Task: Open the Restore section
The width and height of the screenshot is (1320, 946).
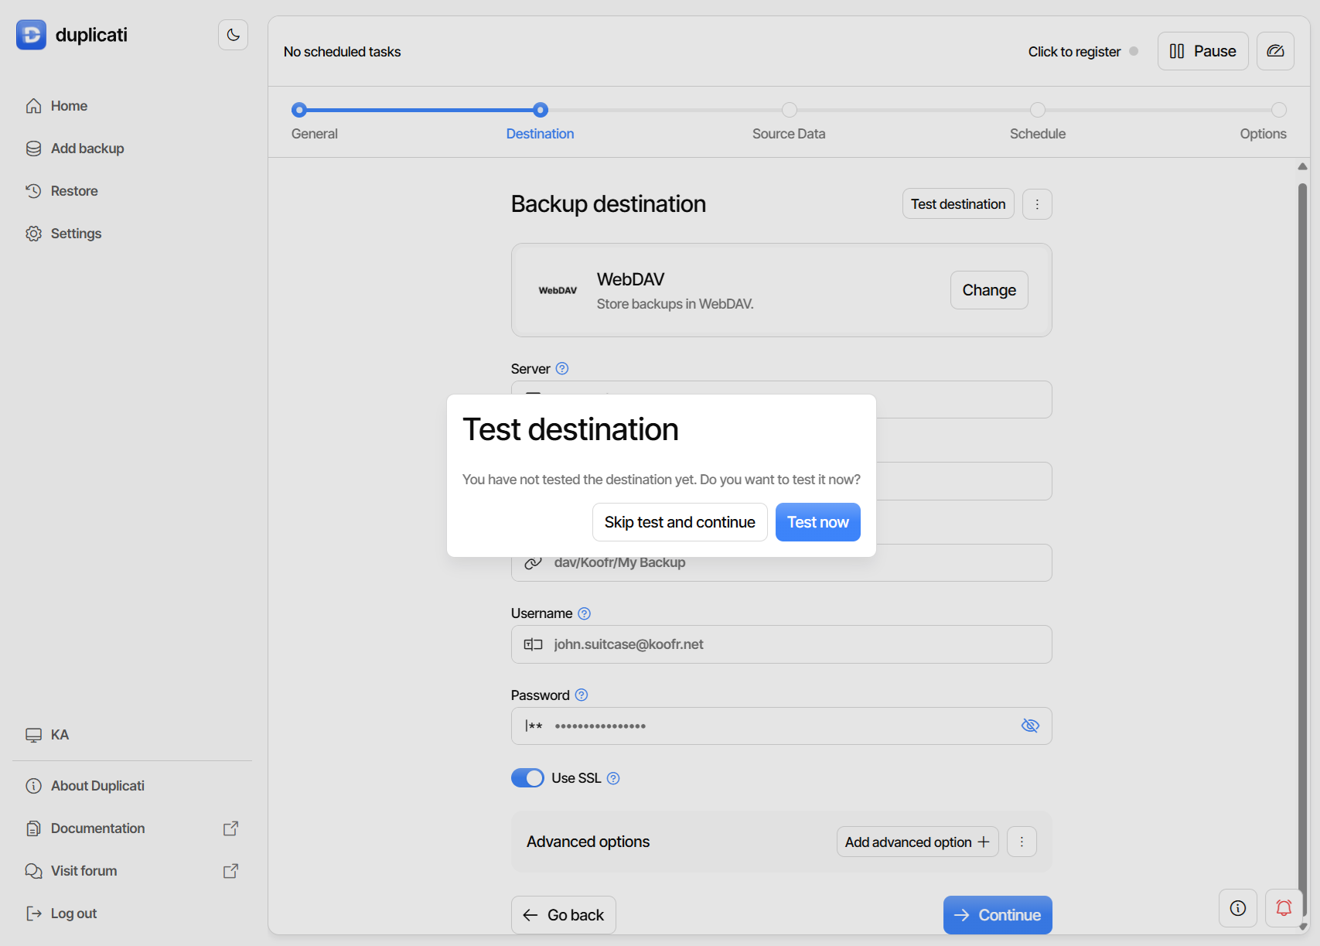Action: pyautogui.click(x=74, y=190)
